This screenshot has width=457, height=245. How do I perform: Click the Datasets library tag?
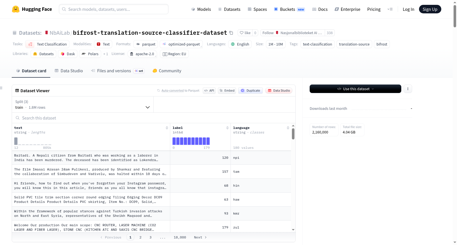coord(43,54)
